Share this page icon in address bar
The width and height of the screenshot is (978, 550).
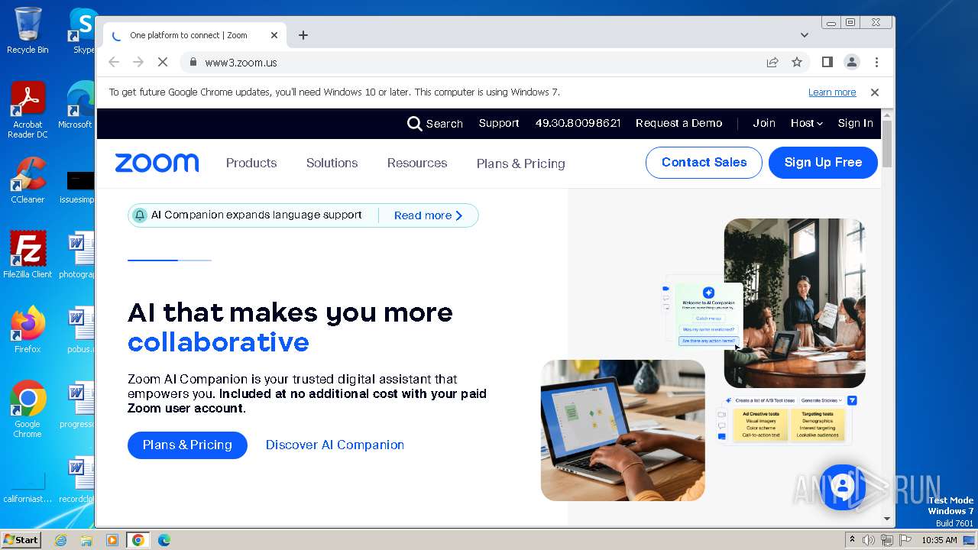(x=772, y=63)
